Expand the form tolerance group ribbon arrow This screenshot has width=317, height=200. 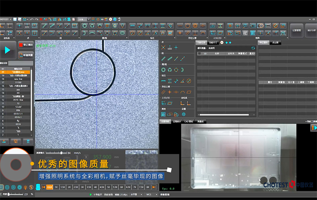[x=207, y=38]
